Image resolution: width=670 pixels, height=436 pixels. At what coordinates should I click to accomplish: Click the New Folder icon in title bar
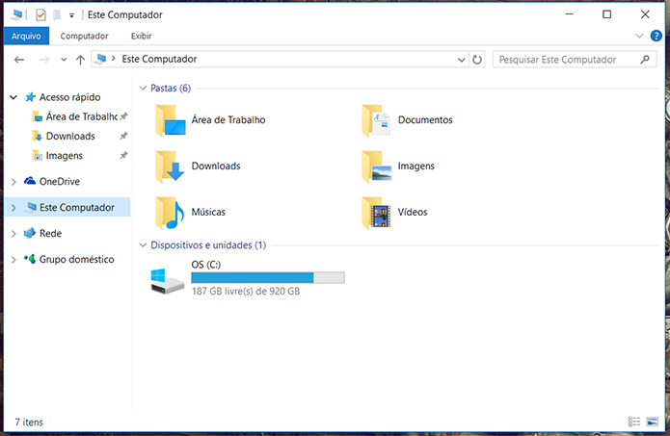point(57,15)
